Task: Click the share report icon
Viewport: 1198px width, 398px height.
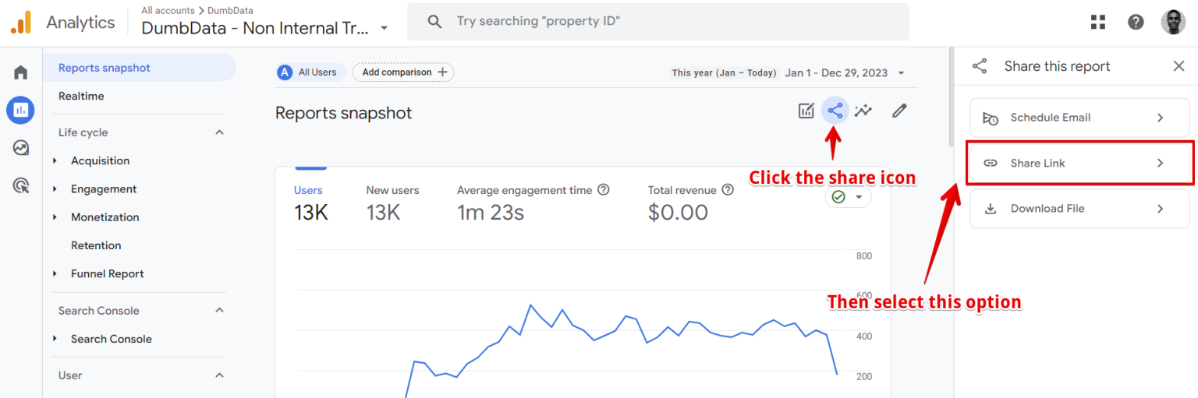Action: (835, 111)
